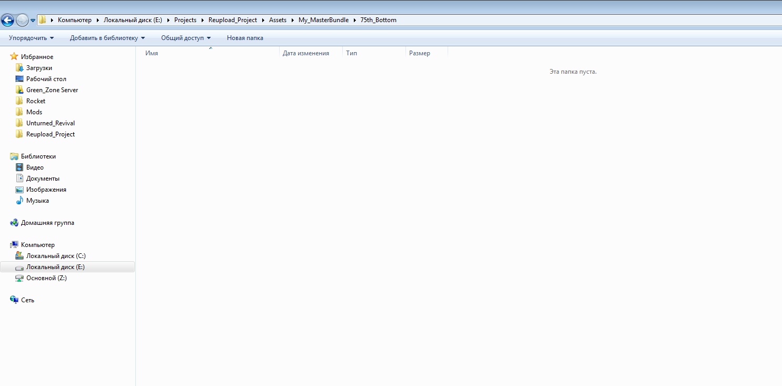Expand arrow after Reupload_Project in breadcrumb
This screenshot has height=386, width=782.
[x=263, y=20]
